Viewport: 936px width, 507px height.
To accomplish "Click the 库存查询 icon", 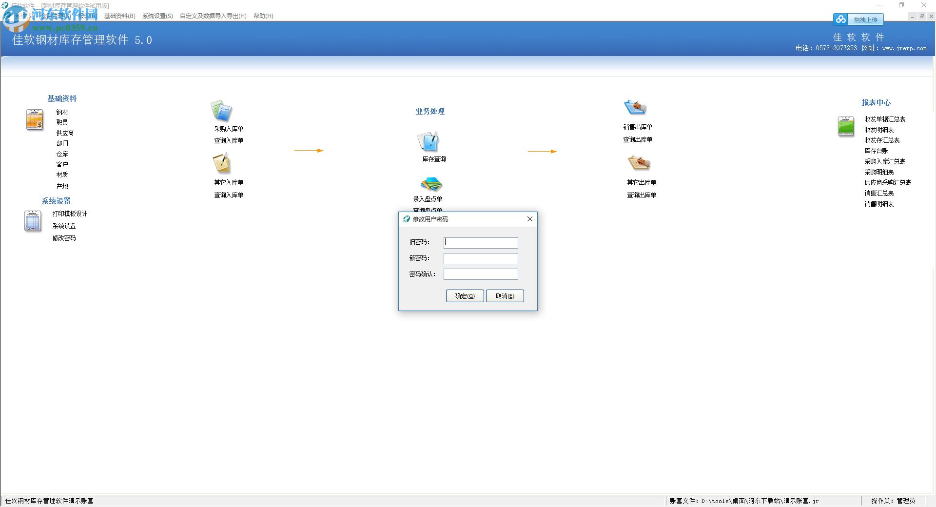I will click(x=429, y=141).
